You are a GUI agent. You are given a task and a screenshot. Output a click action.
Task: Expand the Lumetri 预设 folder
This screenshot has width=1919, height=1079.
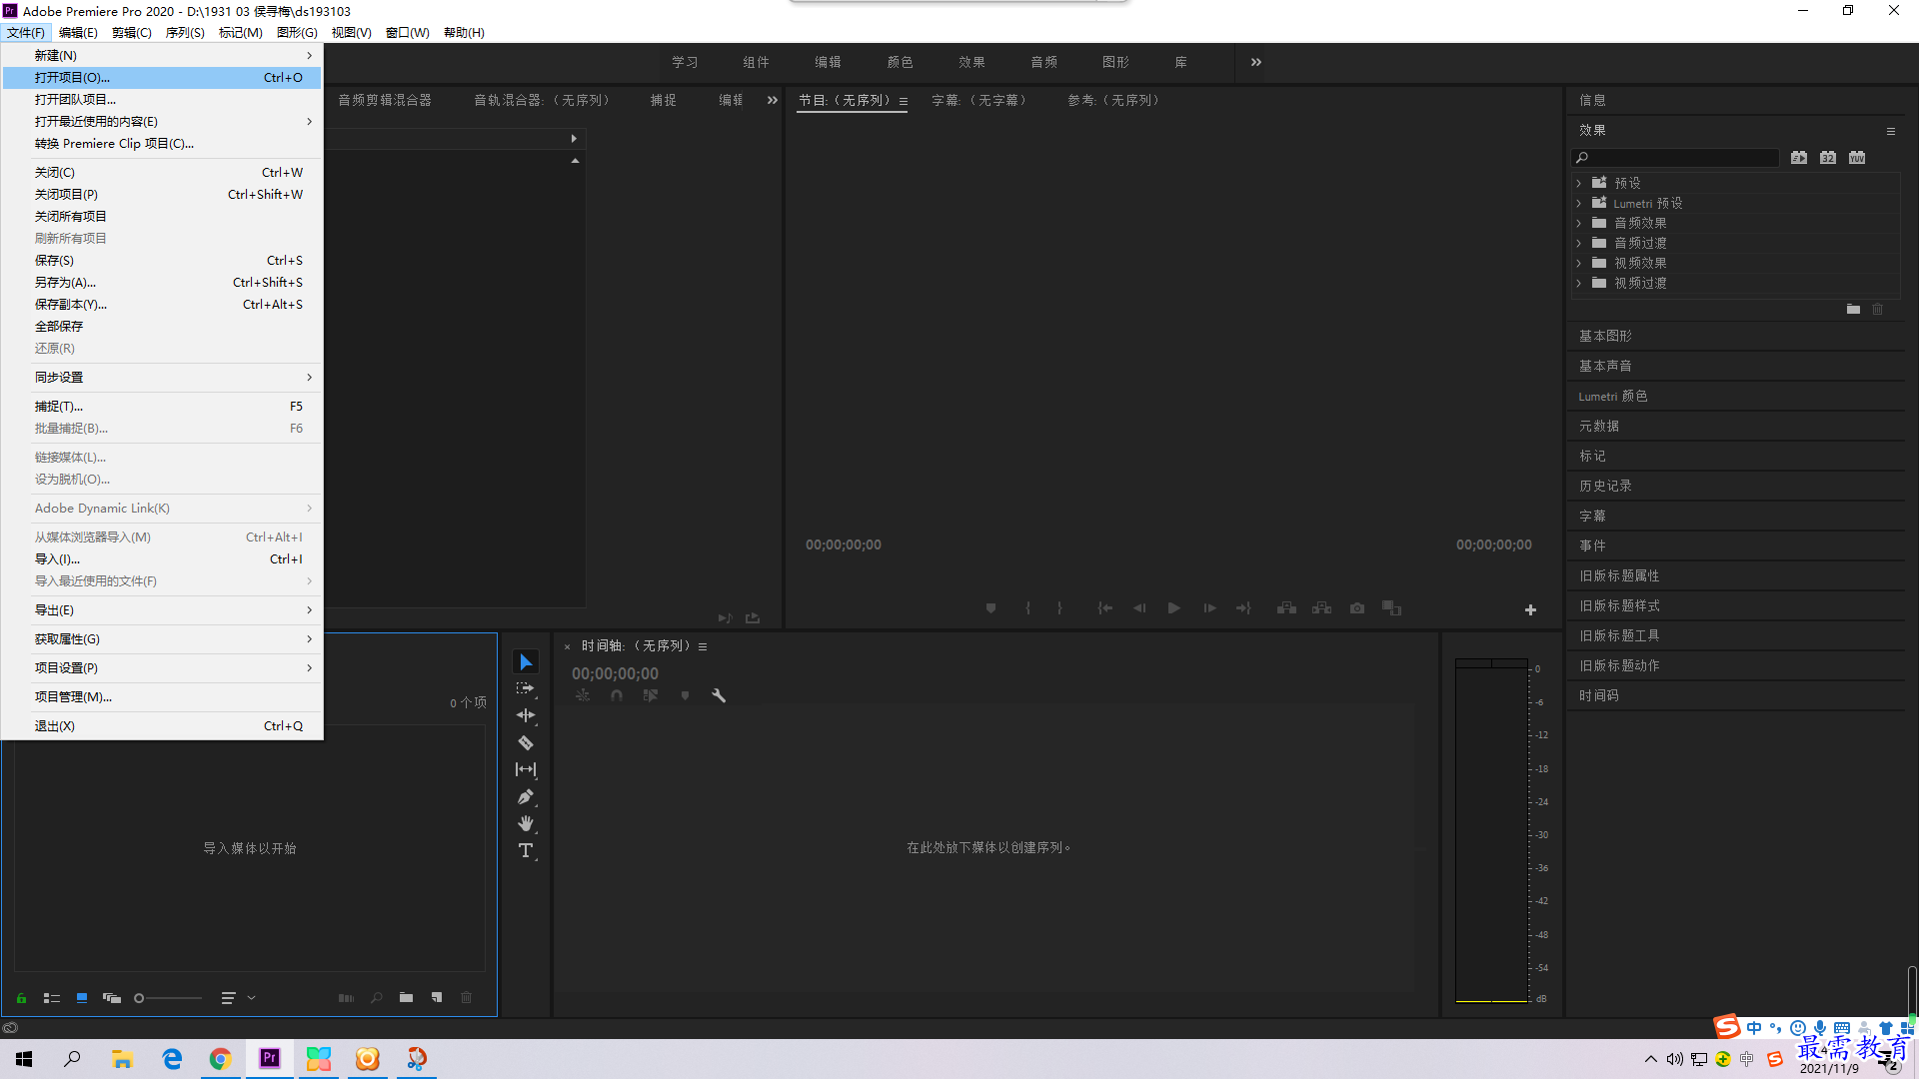point(1579,203)
